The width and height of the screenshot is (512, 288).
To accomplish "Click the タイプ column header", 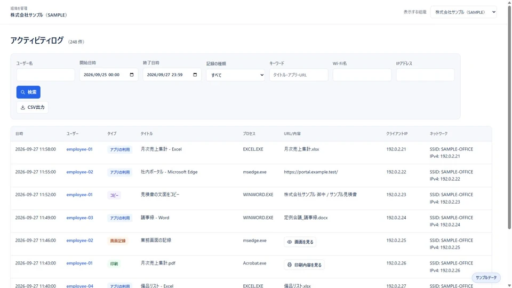I will (x=111, y=134).
